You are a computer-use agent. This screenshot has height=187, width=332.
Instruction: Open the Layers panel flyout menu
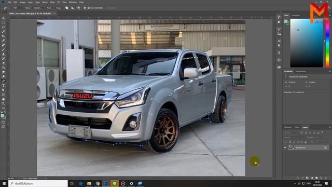(x=330, y=127)
